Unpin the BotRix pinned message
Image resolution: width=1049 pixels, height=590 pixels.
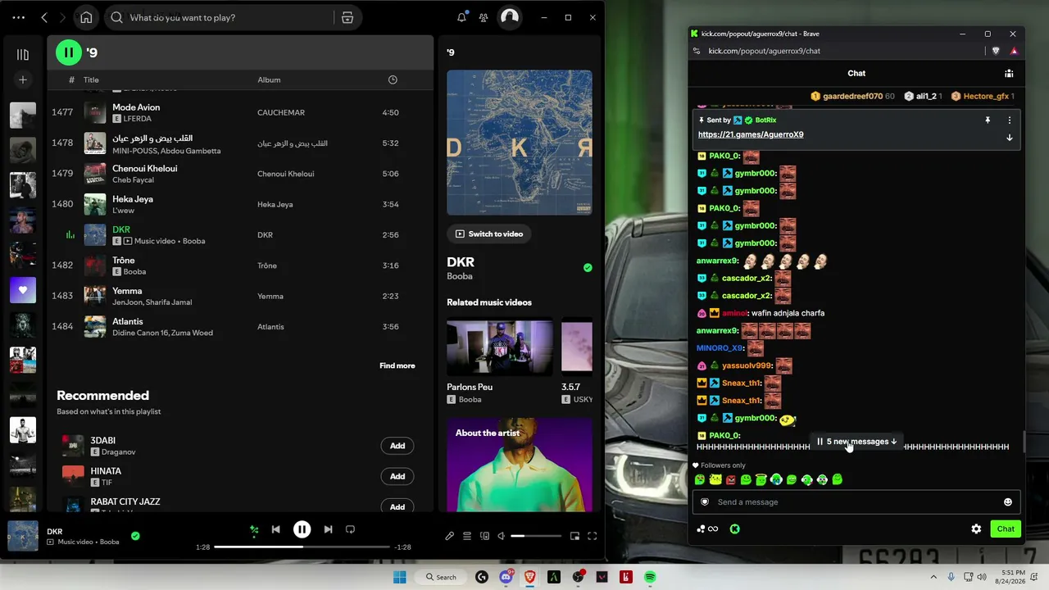[988, 120]
